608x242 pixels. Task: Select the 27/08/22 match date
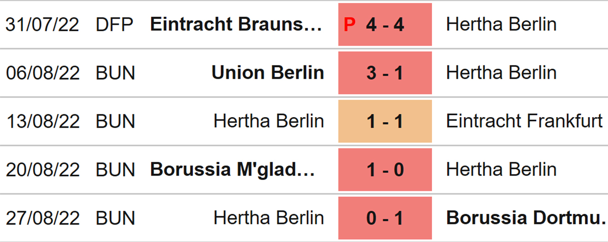pyautogui.click(x=42, y=218)
